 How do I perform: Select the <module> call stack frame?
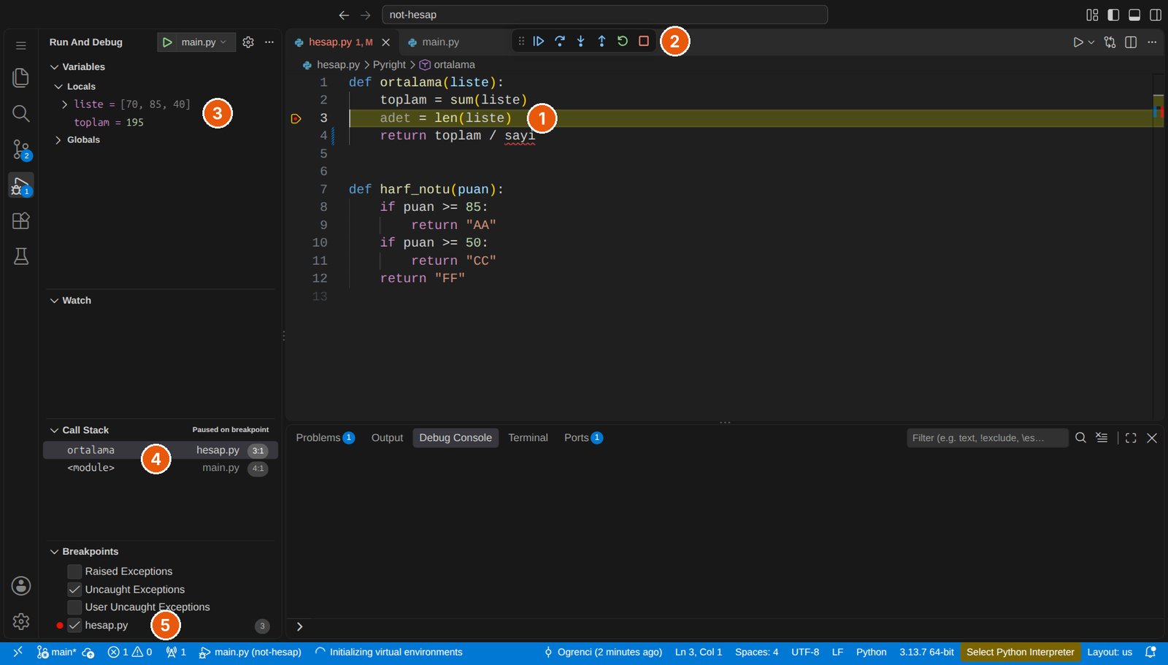(x=161, y=468)
